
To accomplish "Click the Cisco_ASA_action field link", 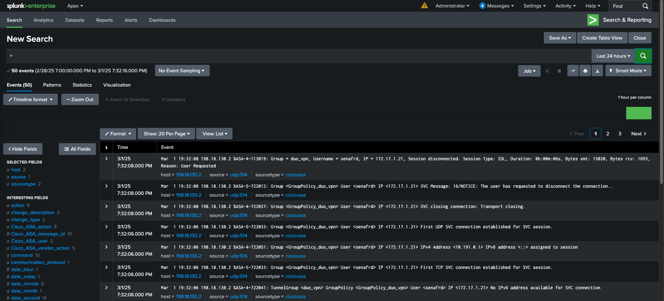I will 31,227.
